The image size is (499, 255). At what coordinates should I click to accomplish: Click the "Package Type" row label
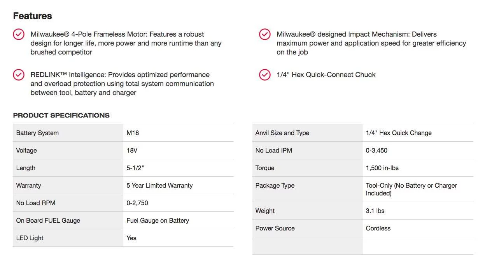(x=275, y=185)
